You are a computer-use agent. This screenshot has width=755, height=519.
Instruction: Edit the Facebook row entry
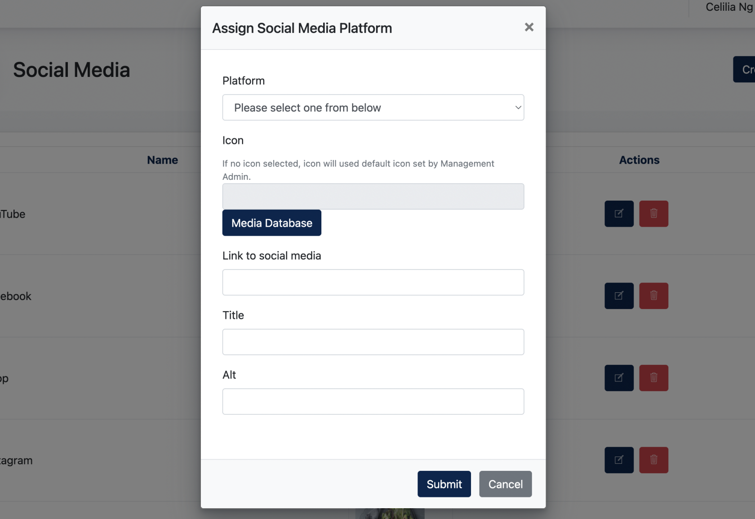tap(619, 296)
